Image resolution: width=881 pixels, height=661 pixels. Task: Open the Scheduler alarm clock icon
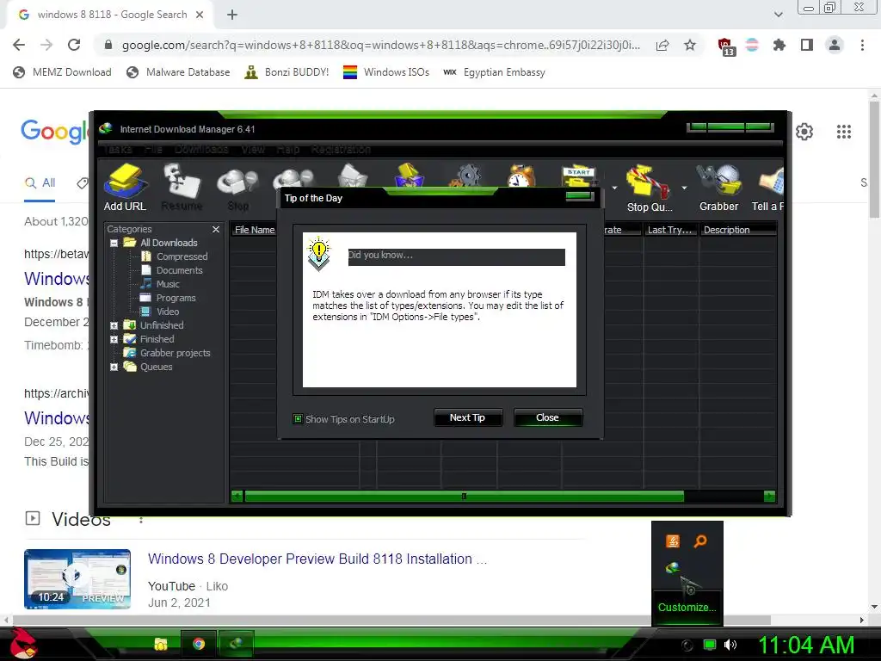[521, 175]
